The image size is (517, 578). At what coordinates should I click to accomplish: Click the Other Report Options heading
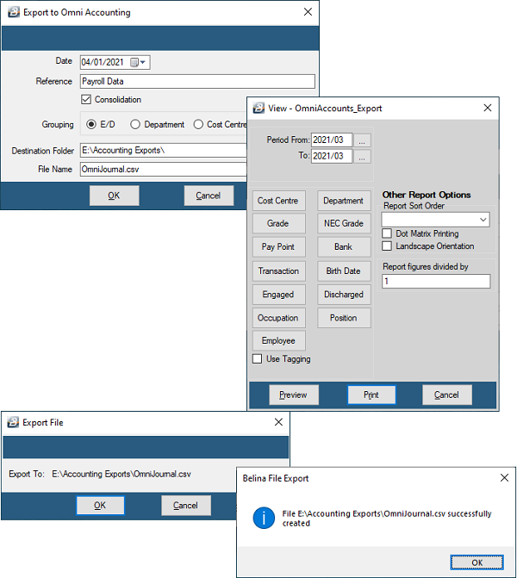[x=427, y=195]
